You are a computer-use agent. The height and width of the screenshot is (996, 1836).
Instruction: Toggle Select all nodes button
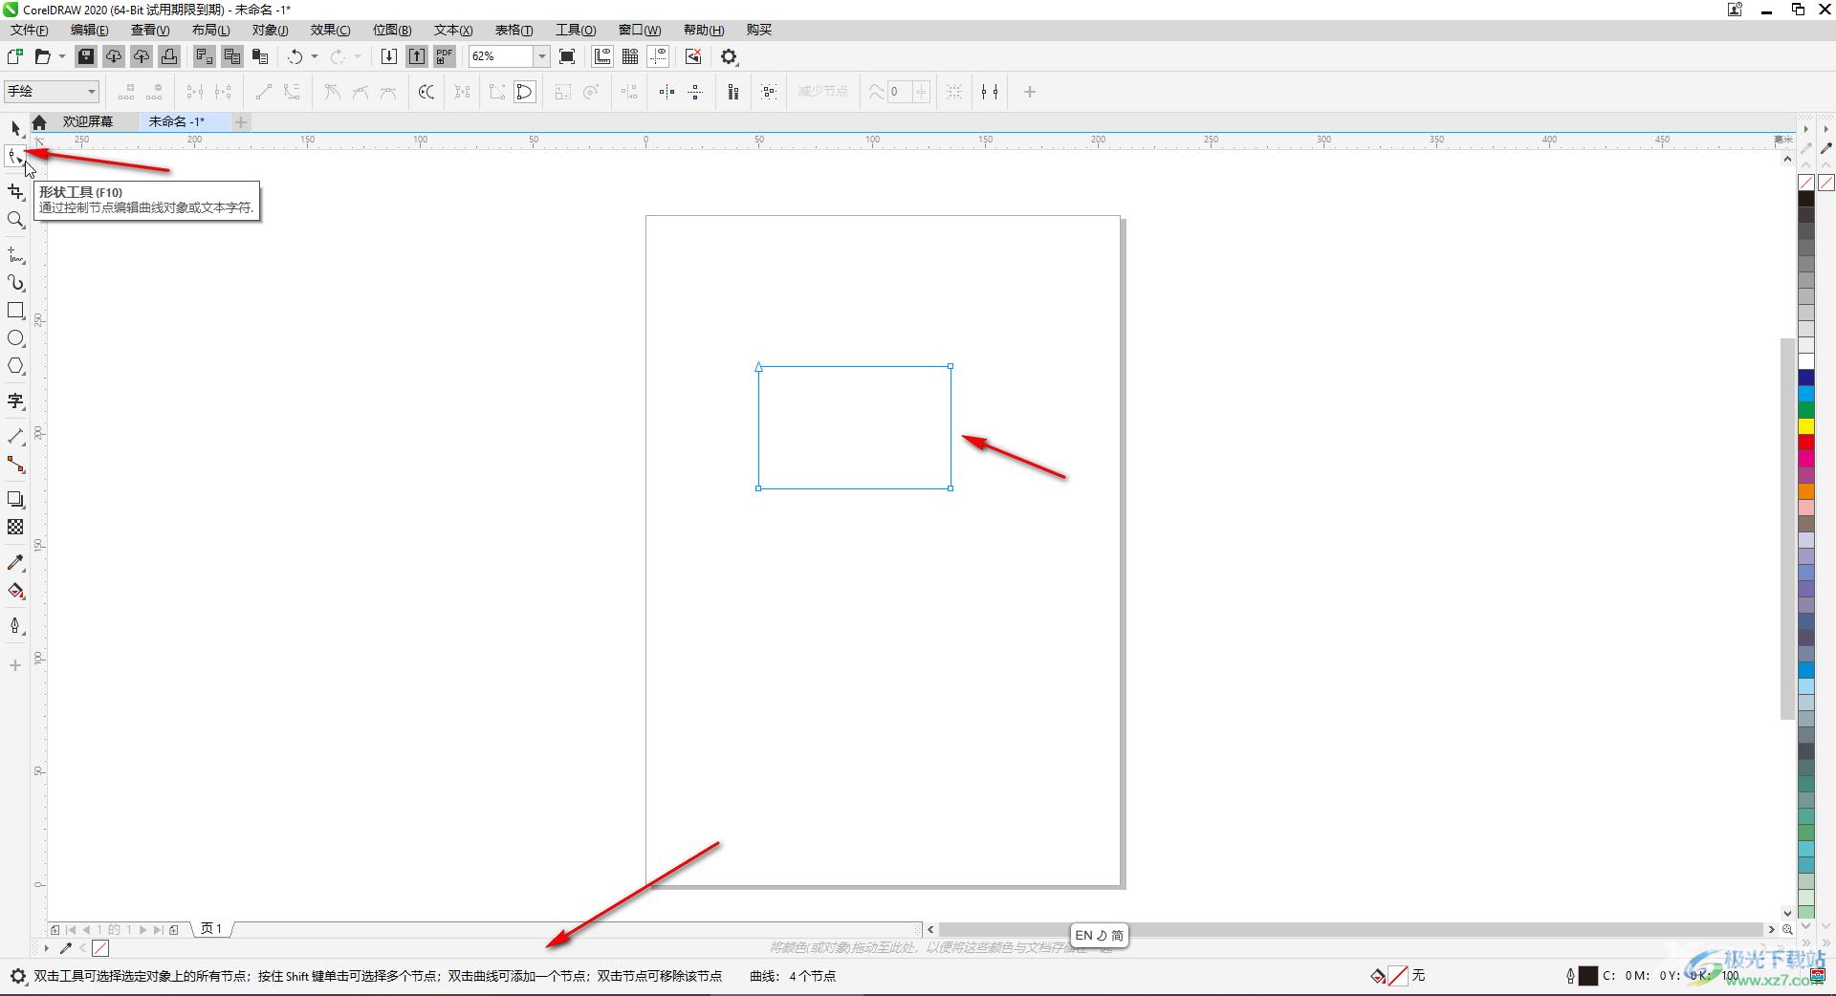(x=769, y=92)
